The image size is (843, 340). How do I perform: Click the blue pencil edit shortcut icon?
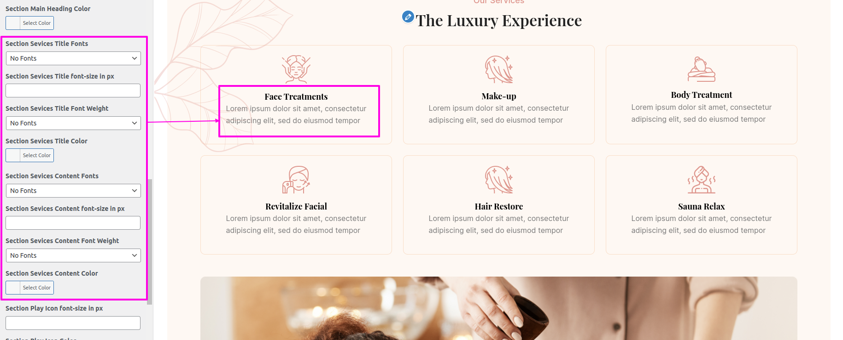pyautogui.click(x=408, y=17)
